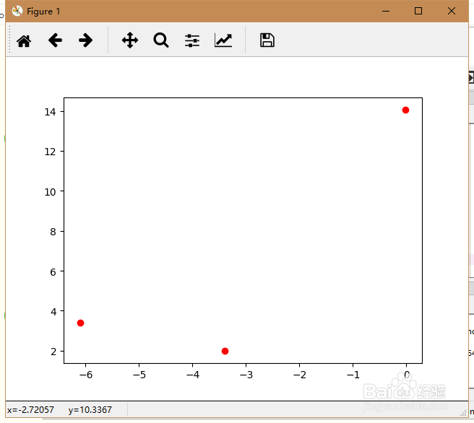
Task: Open the Edit axis and curve parameters dialog
Action: 223,40
